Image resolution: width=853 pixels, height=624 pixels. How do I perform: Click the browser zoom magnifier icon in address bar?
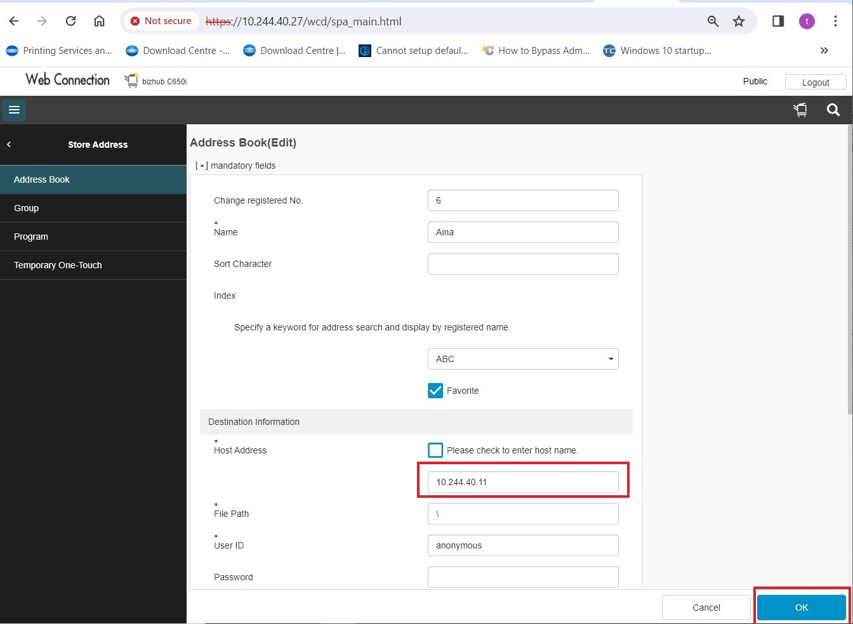[x=713, y=22]
